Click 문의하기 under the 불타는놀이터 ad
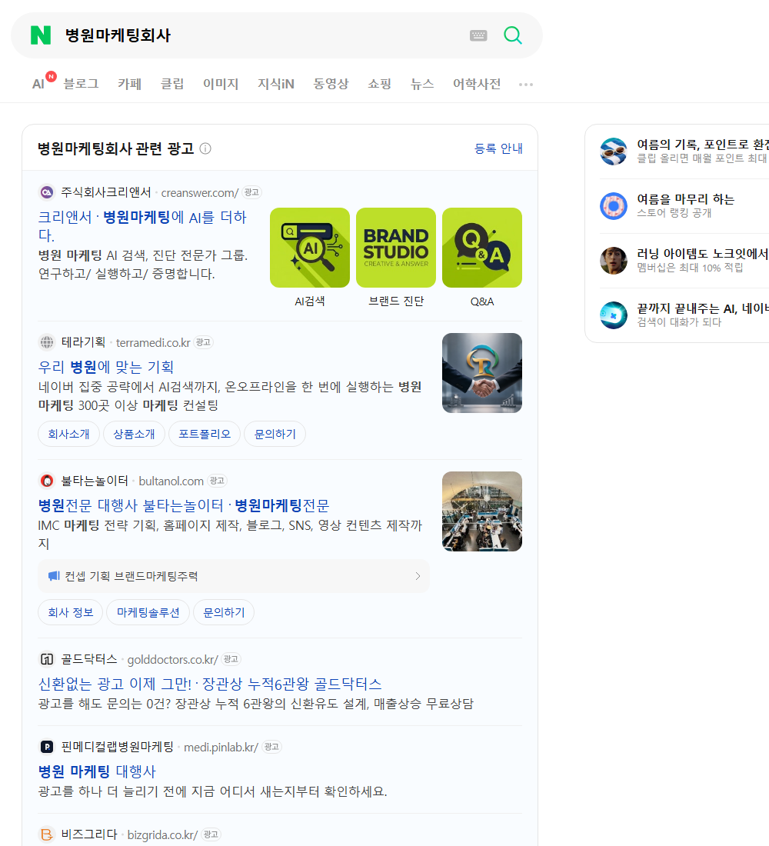 point(224,612)
